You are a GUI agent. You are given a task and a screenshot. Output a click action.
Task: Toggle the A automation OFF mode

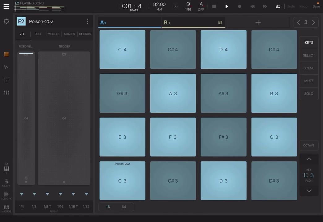point(201,6)
